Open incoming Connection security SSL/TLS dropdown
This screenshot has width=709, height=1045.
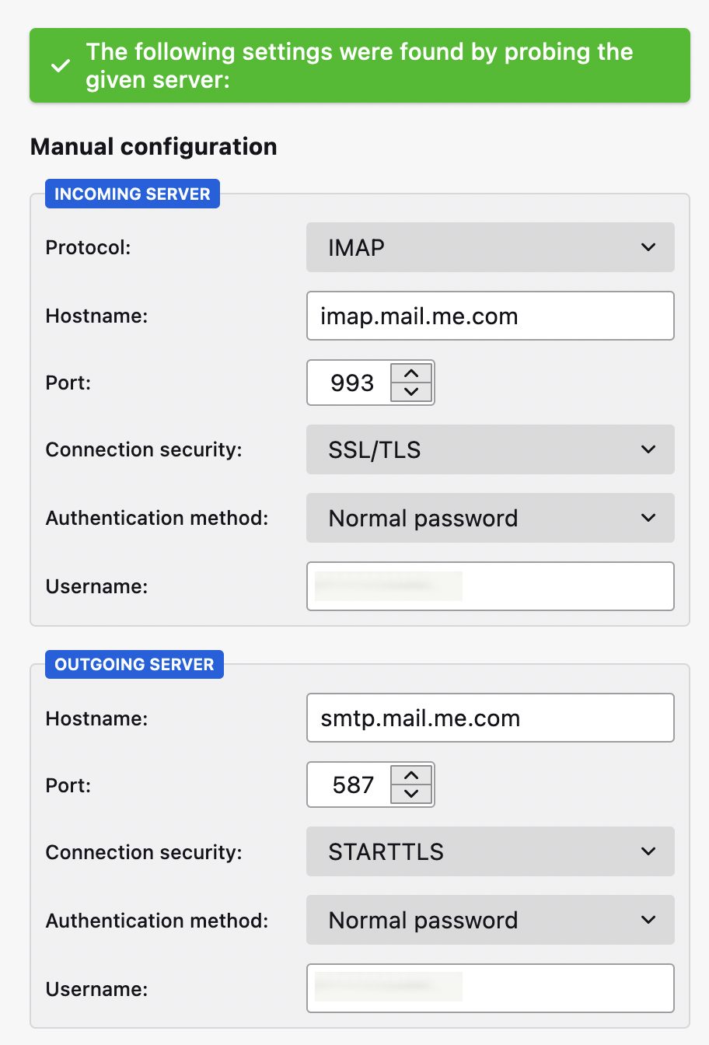click(x=490, y=449)
